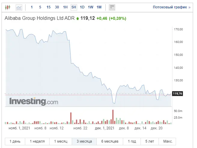The height and width of the screenshot is (148, 197).
Task: Select the 30 minute interval
Action: 57,7
